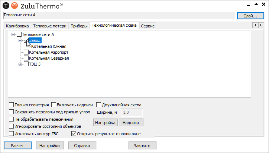
Task: Select Котельная Аэропорт tree row
Action: [x=49, y=52]
